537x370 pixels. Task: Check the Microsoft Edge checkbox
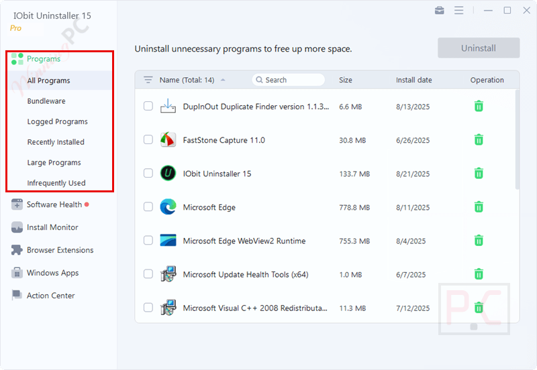[148, 206]
